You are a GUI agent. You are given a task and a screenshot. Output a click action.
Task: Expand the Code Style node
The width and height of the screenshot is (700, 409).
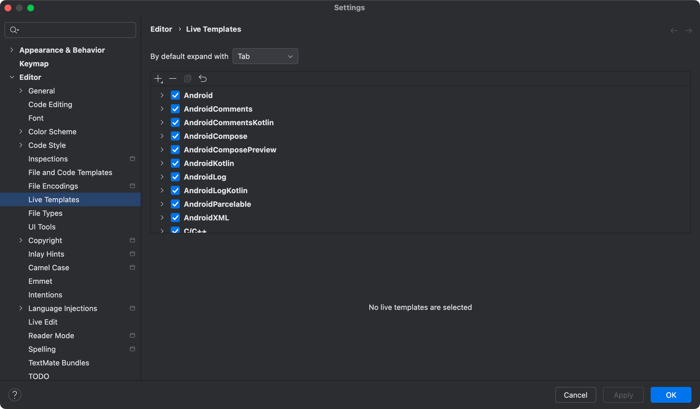21,145
